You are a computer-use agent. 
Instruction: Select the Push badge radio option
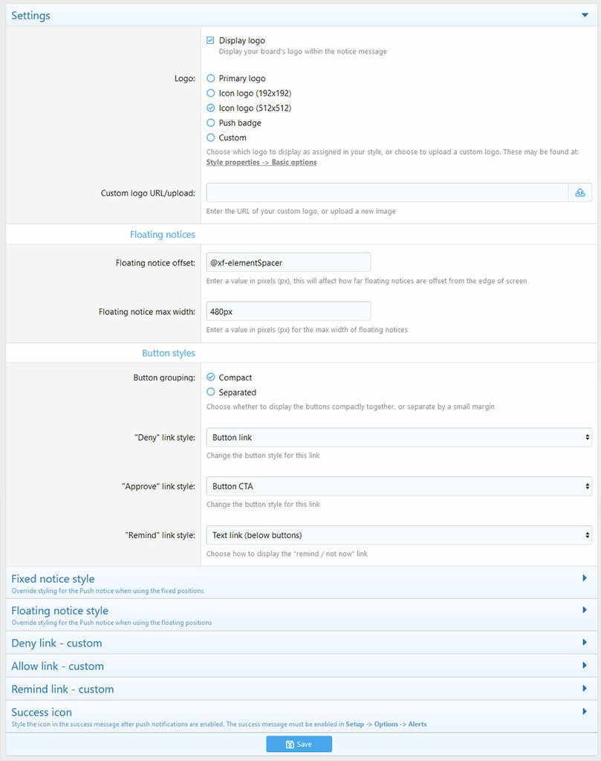[x=211, y=123]
